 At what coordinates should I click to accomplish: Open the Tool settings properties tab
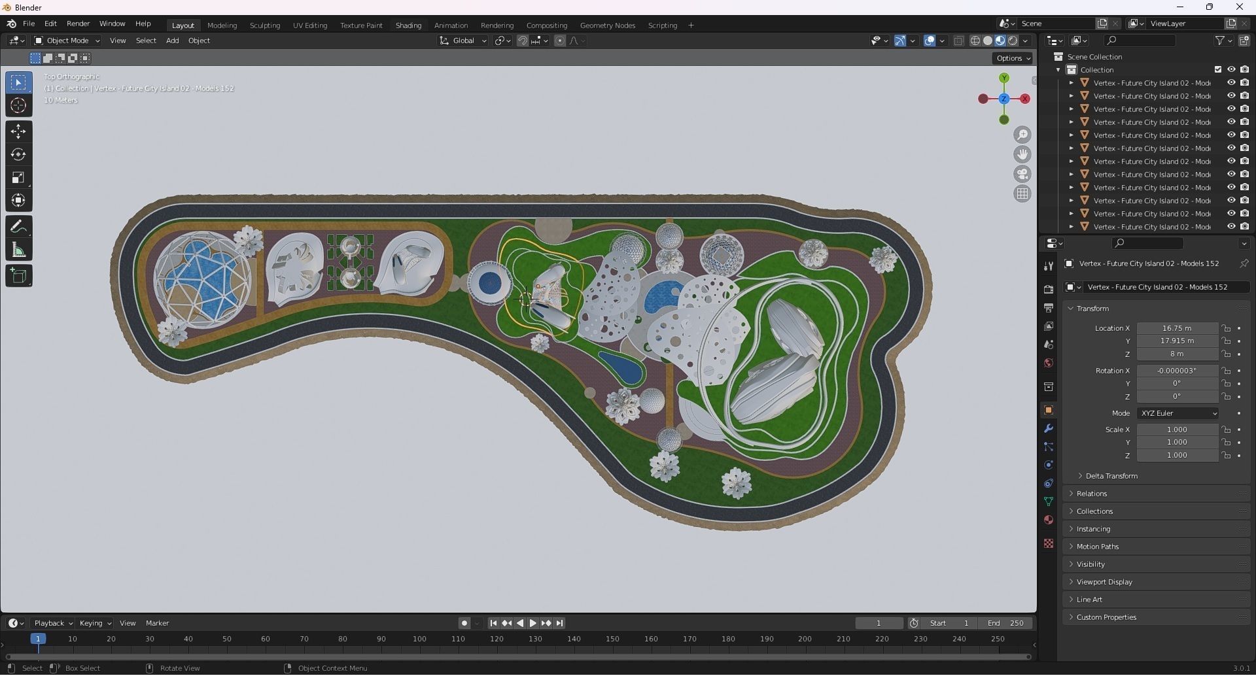(x=1049, y=266)
